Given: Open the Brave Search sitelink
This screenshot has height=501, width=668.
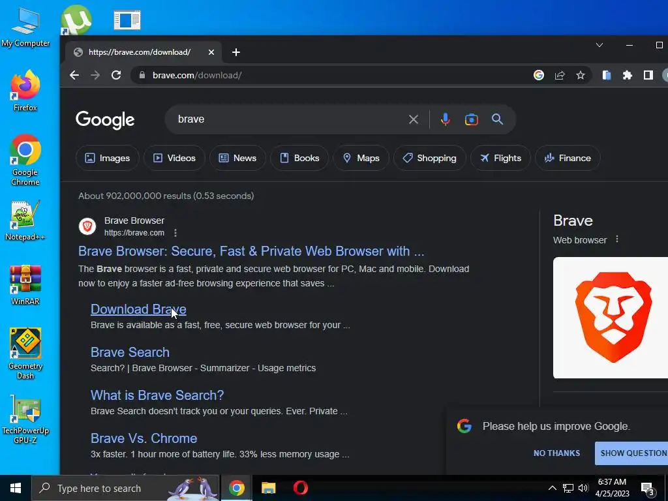Looking at the screenshot, I should click(x=130, y=352).
